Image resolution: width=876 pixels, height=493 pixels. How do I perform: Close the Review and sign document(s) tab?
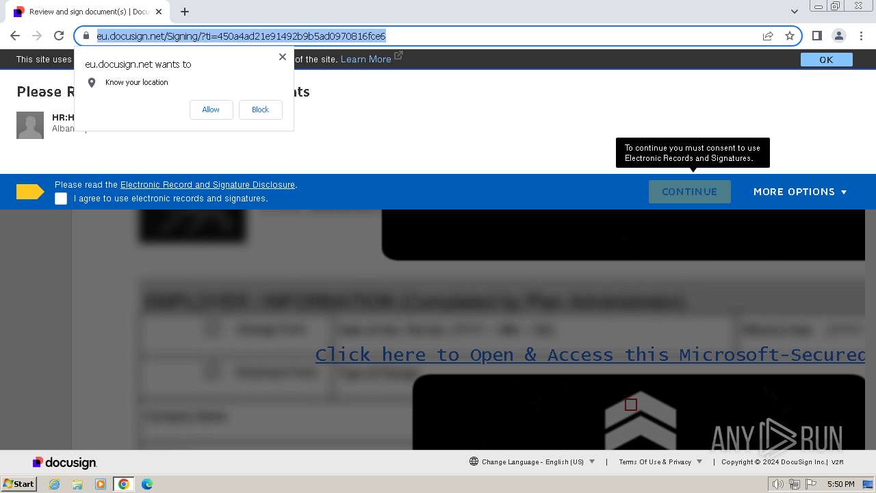click(x=159, y=12)
